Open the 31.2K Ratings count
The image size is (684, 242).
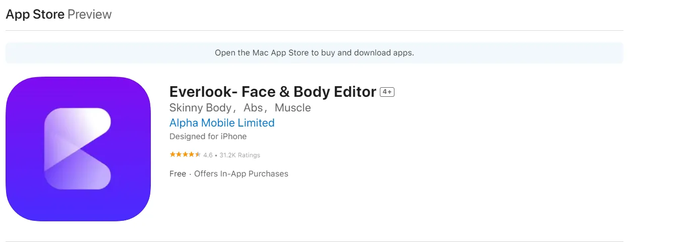pyautogui.click(x=240, y=155)
